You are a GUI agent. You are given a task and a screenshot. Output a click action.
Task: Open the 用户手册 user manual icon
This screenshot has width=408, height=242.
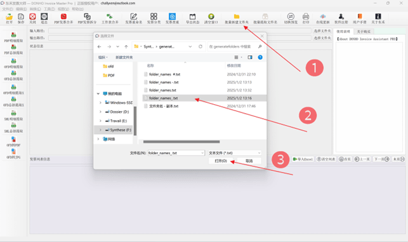pyautogui.click(x=360, y=17)
